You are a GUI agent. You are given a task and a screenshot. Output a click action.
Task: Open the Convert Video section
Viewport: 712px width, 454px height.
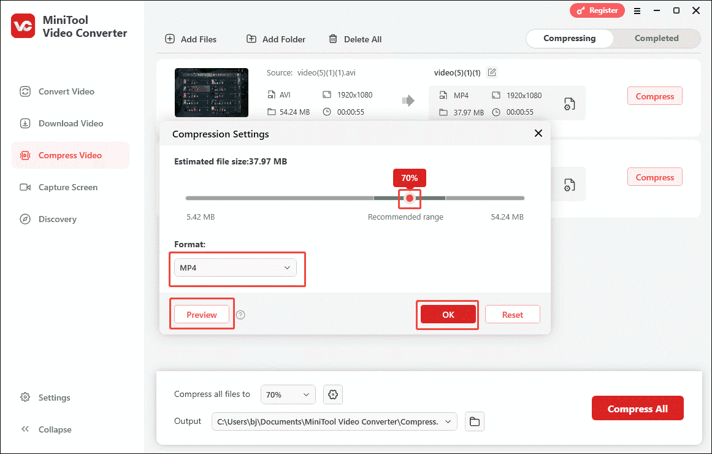(57, 91)
